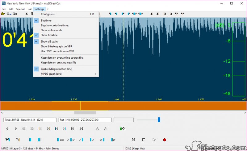Play up to selection begin

[81, 140]
